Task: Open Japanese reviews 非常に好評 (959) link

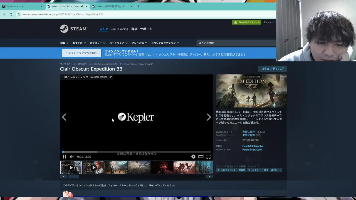Action: 252,135
